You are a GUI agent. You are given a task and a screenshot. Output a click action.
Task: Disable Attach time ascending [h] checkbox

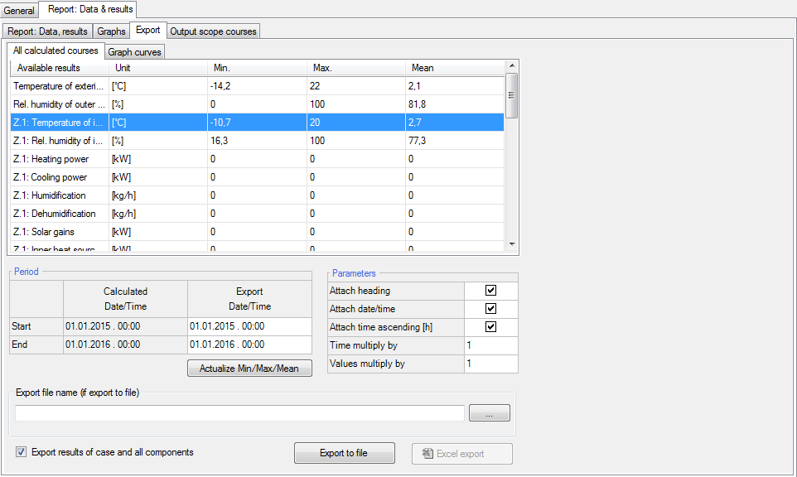490,327
